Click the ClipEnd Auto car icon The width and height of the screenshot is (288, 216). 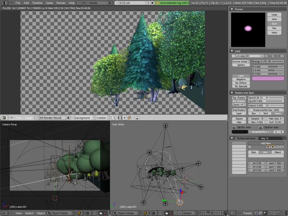tap(261, 127)
